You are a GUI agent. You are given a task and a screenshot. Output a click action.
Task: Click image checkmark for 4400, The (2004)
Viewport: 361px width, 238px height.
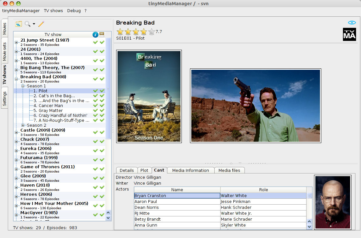[x=102, y=61]
